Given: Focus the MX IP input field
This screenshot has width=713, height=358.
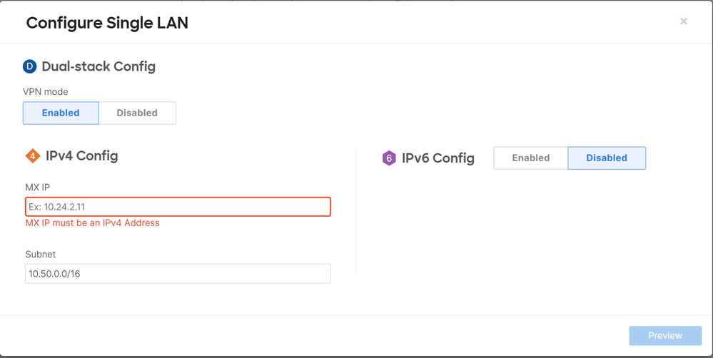Looking at the screenshot, I should coord(178,207).
